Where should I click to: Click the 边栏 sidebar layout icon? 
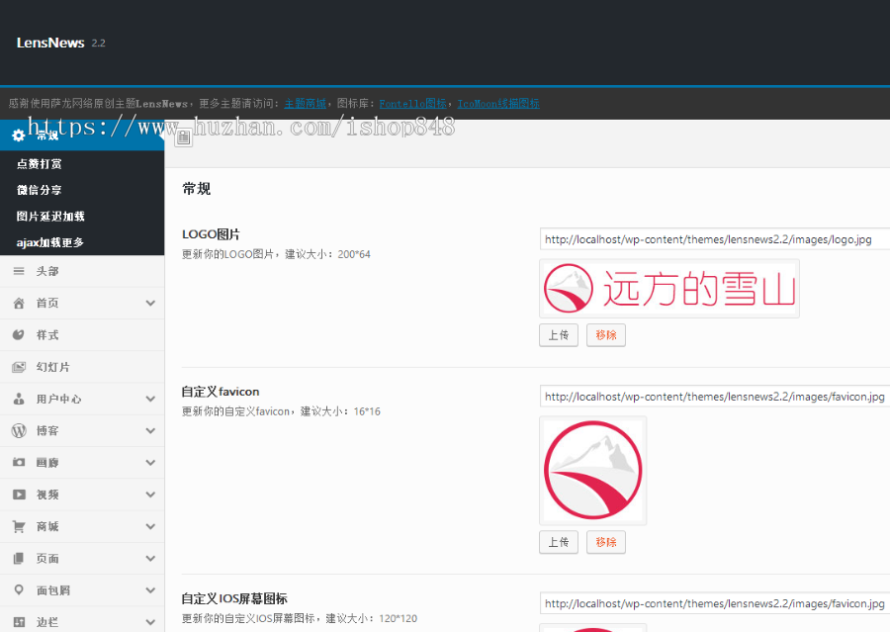(x=19, y=622)
